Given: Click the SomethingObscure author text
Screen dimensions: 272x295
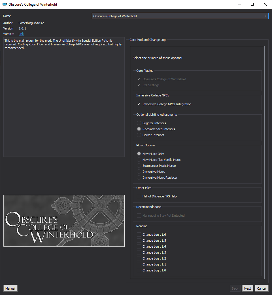Looking at the screenshot, I should (31, 23).
